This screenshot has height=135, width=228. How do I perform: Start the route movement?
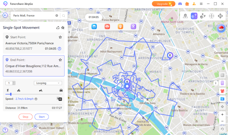point(41,117)
